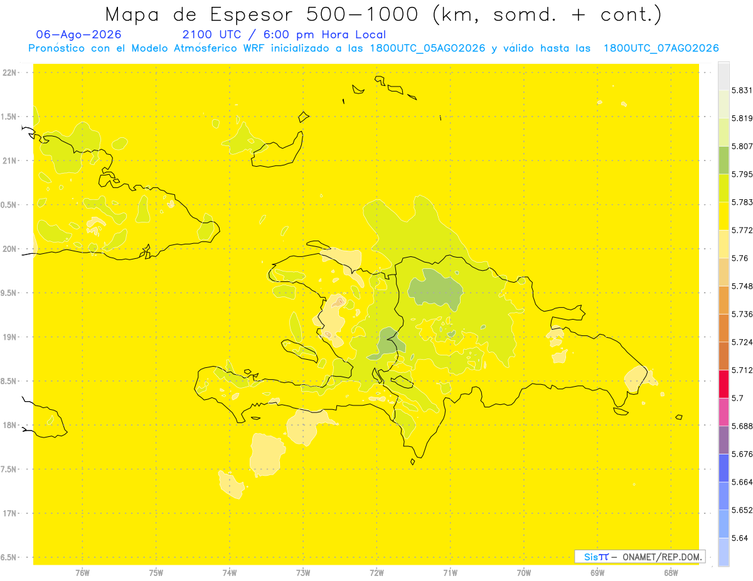Viewport: 753px width, 581px height.
Task: Click the legend value '5.652'
Action: (742, 511)
